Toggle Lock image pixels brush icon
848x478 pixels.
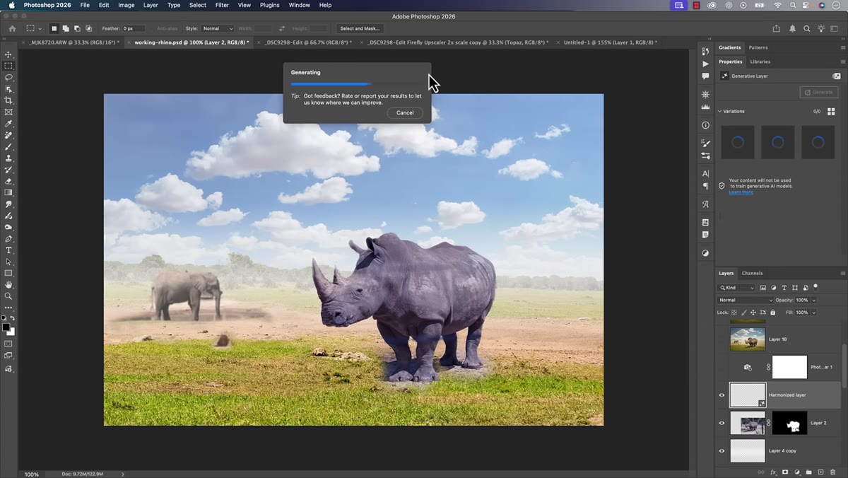(743, 312)
